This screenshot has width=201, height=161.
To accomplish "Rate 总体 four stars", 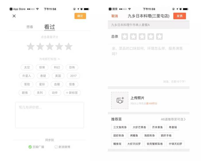I will click(151, 37).
